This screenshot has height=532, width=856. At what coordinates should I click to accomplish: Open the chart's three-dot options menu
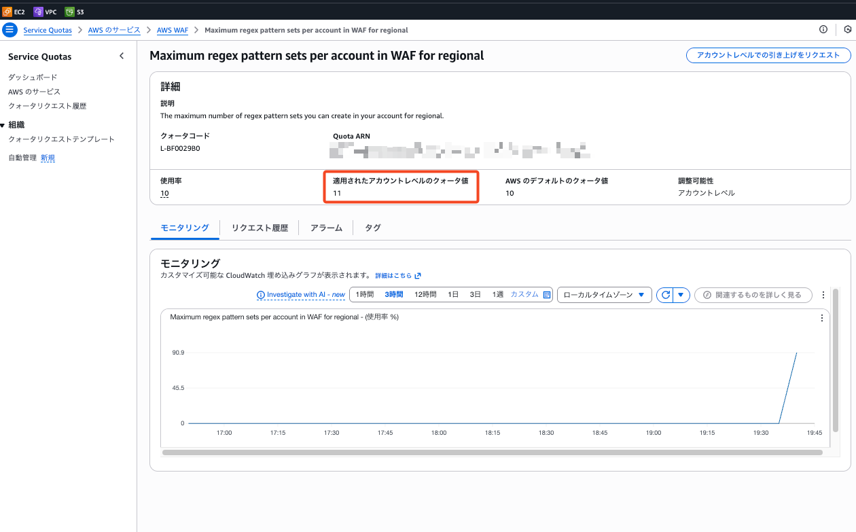click(821, 318)
